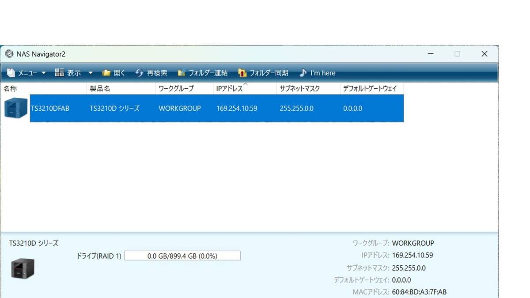530x298 pixels.
Task: Click the フォルダー同期 sync icon
Action: coord(242,73)
